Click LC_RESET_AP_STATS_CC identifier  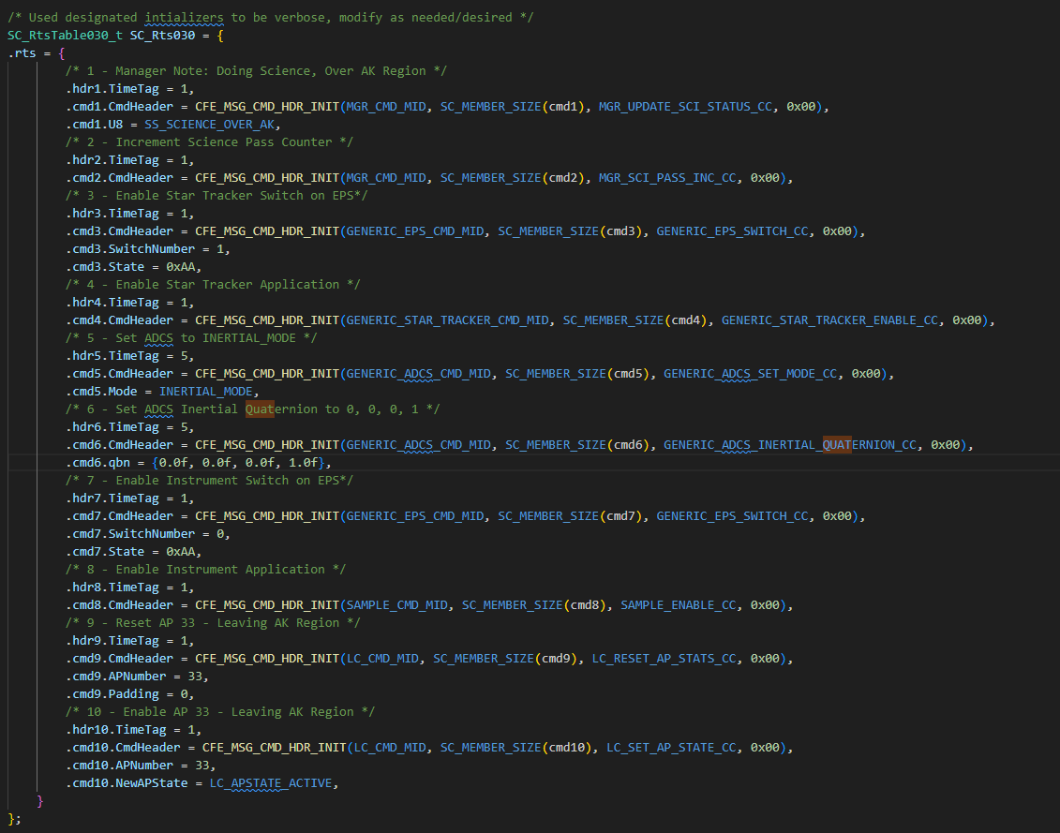[x=664, y=659]
